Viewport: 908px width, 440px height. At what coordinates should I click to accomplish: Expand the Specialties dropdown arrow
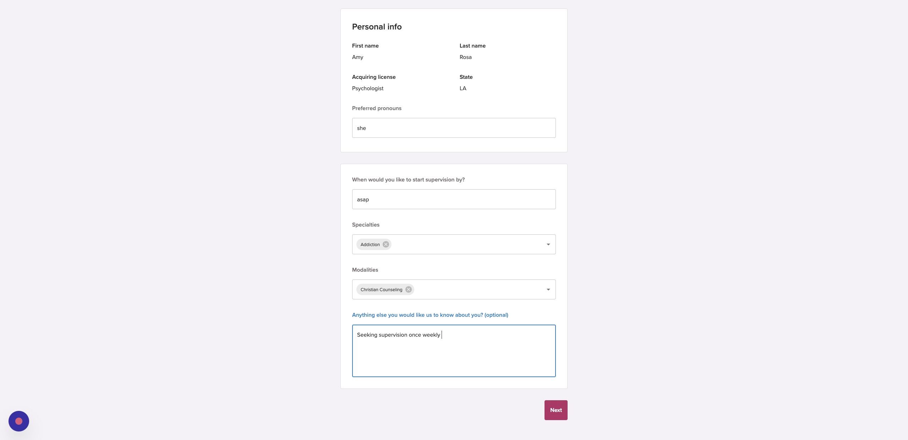click(548, 244)
